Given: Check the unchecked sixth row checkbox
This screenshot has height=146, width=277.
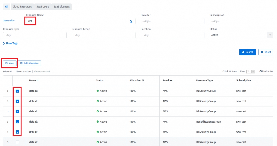Looking at the screenshot, I should click(17, 142).
